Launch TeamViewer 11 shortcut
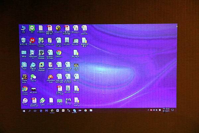The height and width of the screenshot is (133, 199). tap(33, 54)
